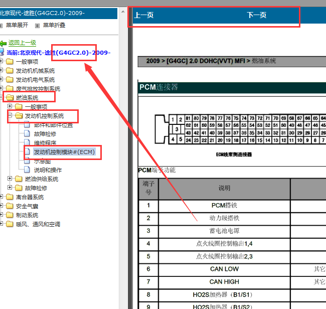Click the 离合器系统 folder icon
Viewport: 326px width, 309px height.
tap(10, 197)
